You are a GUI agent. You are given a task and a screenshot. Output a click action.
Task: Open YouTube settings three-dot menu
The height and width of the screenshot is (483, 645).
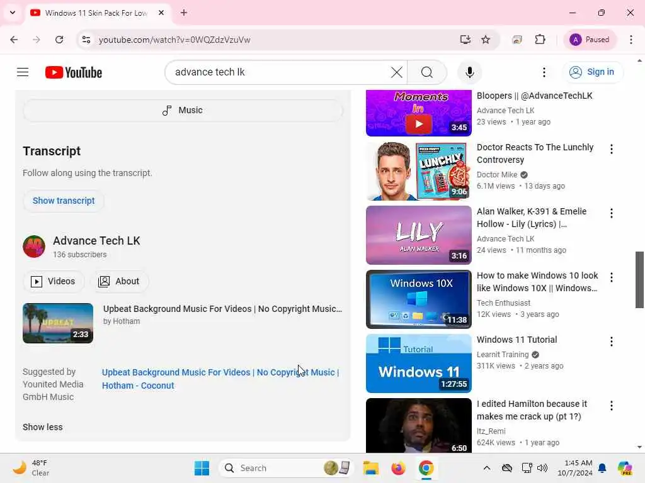544,72
